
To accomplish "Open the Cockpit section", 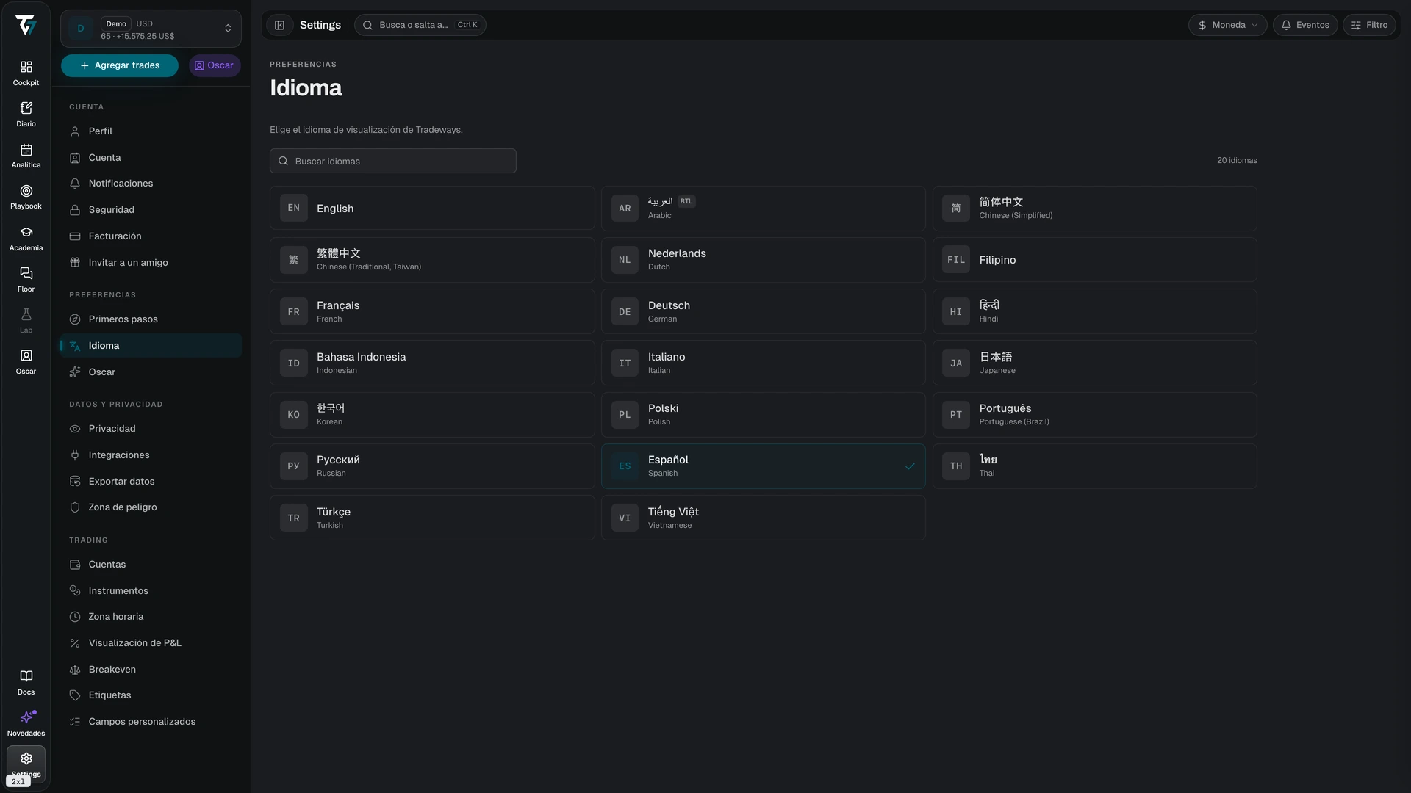I will click(x=26, y=73).
